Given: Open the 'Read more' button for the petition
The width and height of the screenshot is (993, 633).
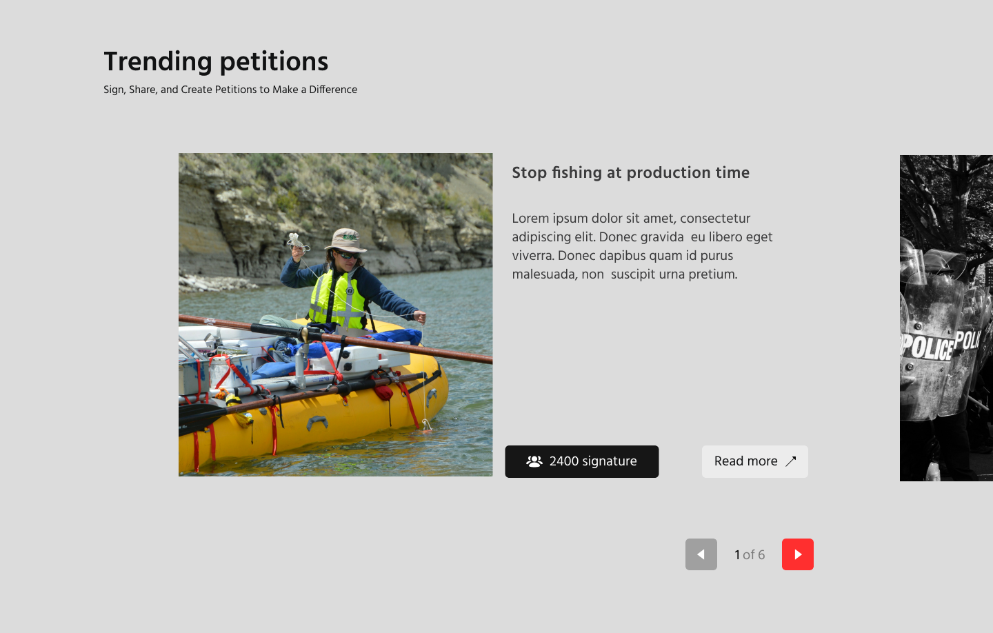Looking at the screenshot, I should (x=755, y=461).
